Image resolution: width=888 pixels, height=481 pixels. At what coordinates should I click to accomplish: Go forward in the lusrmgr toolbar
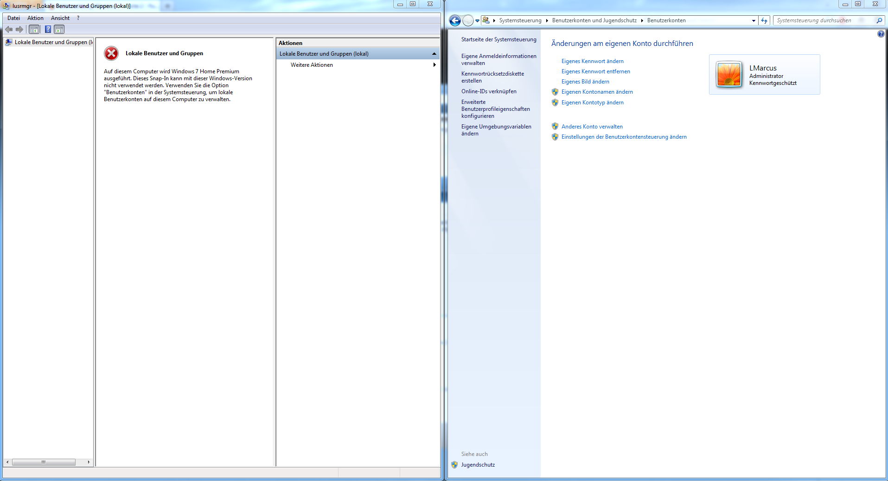(x=19, y=30)
